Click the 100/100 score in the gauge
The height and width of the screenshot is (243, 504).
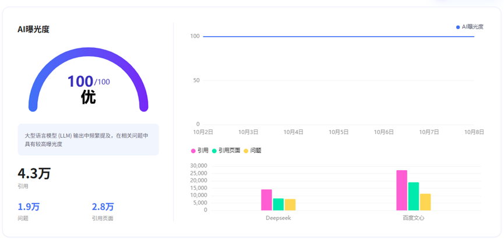pos(89,82)
